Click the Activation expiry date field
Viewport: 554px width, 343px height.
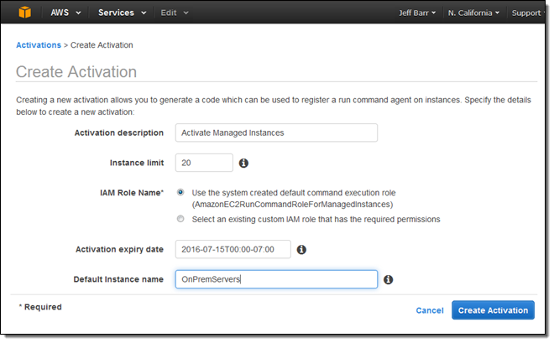[x=233, y=249]
